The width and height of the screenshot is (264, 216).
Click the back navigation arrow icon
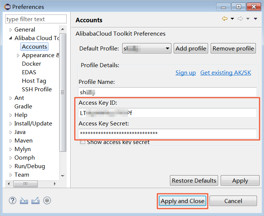pos(225,19)
